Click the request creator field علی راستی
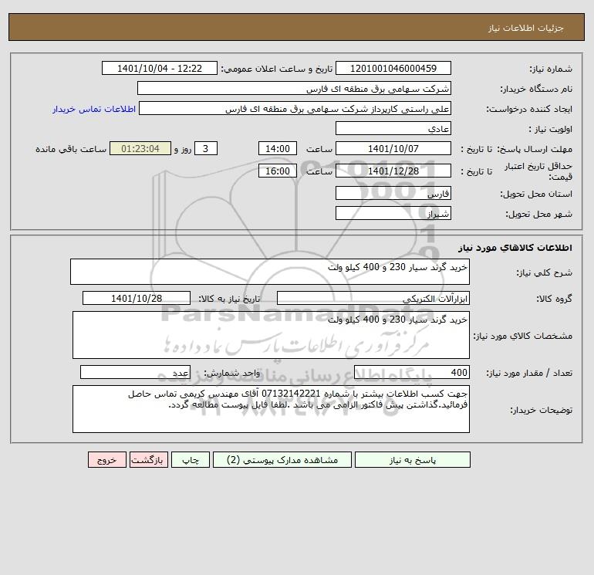594x575 pixels. click(295, 108)
